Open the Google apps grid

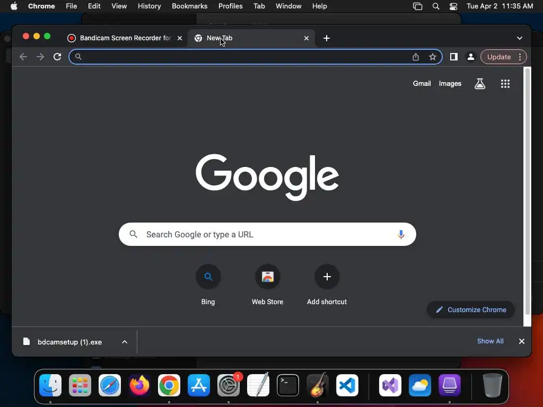pos(505,83)
